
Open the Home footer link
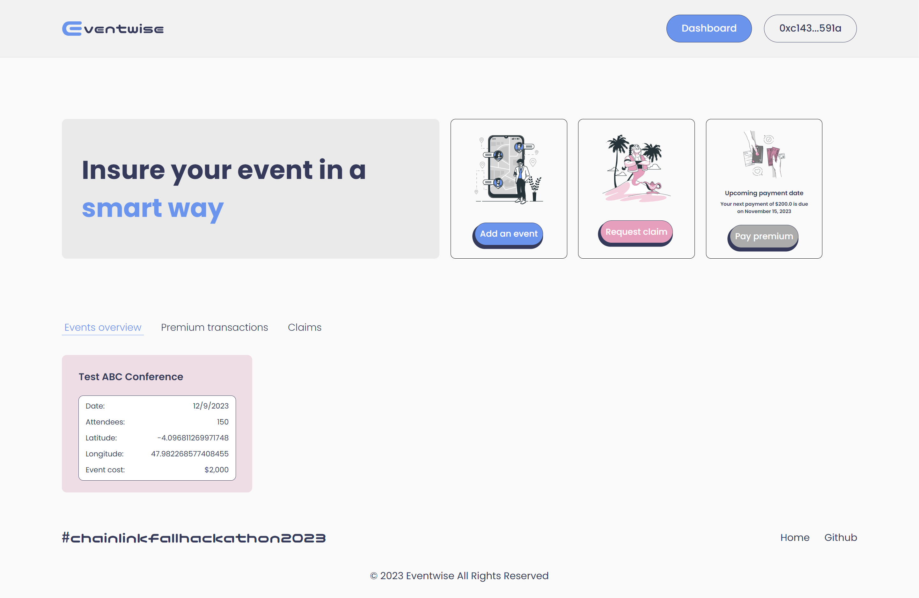tap(795, 537)
